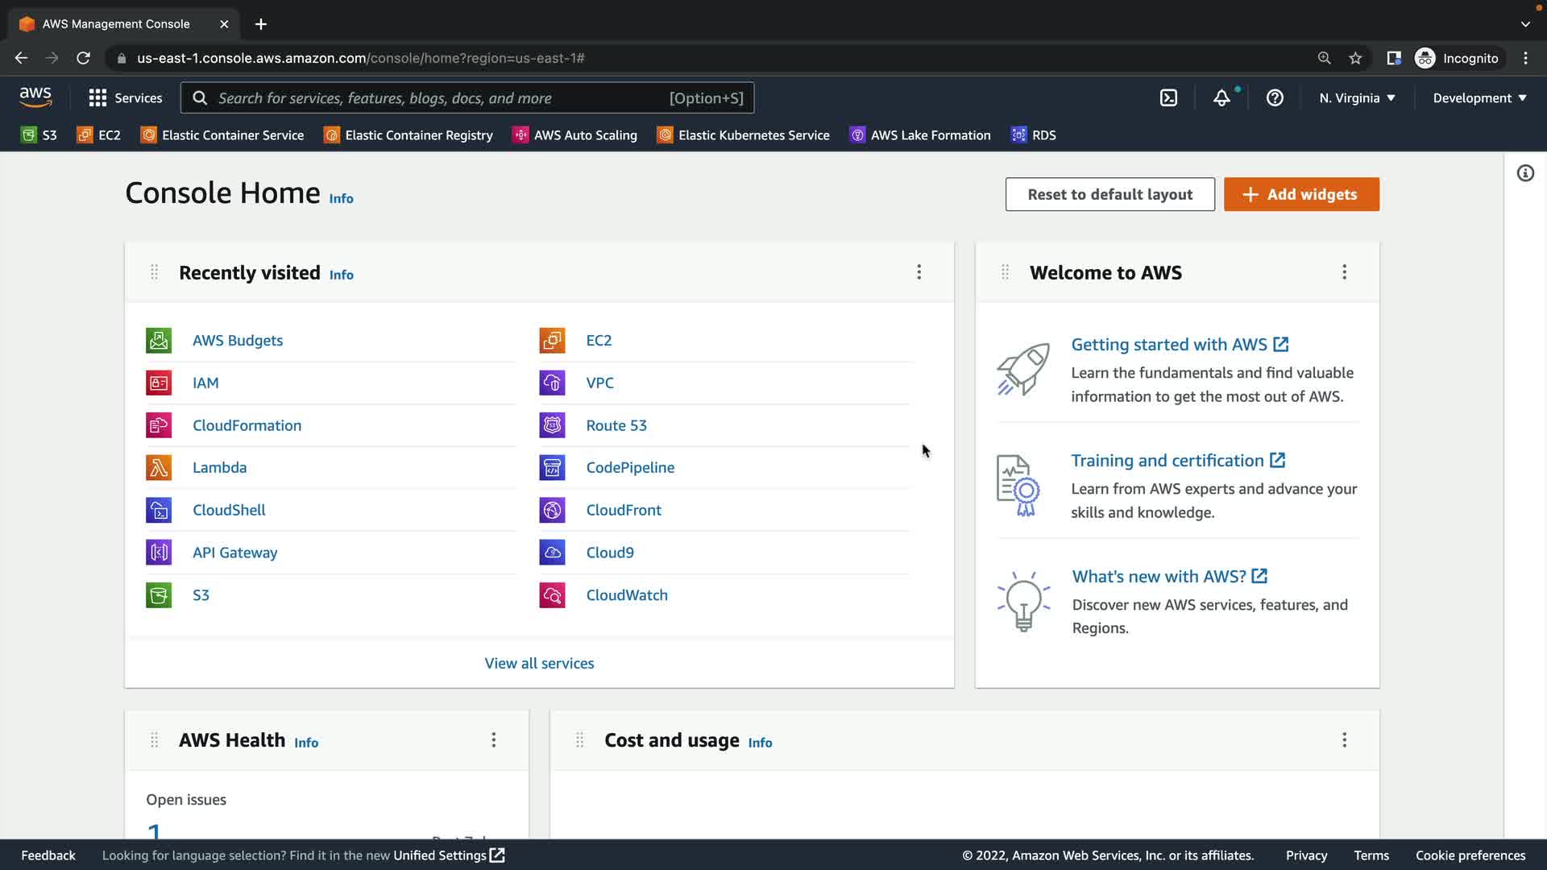
Task: Click Reset to default layout button
Action: point(1109,194)
